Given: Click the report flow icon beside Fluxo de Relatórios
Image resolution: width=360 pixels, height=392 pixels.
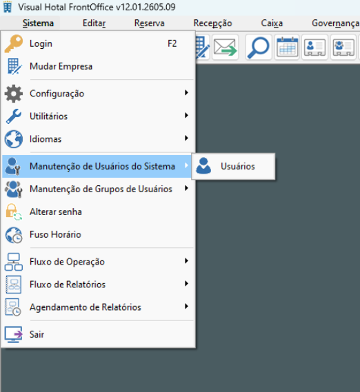Looking at the screenshot, I should tap(14, 285).
